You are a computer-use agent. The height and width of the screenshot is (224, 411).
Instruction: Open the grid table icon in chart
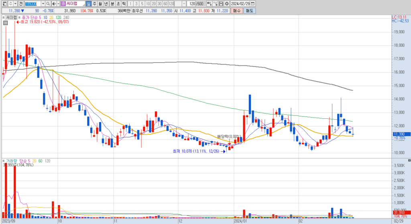pyautogui.click(x=5, y=23)
